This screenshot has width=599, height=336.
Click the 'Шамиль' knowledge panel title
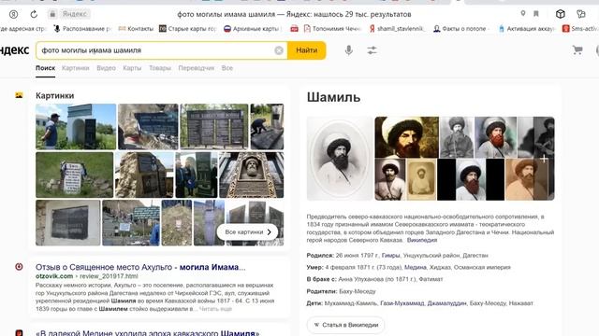click(333, 97)
